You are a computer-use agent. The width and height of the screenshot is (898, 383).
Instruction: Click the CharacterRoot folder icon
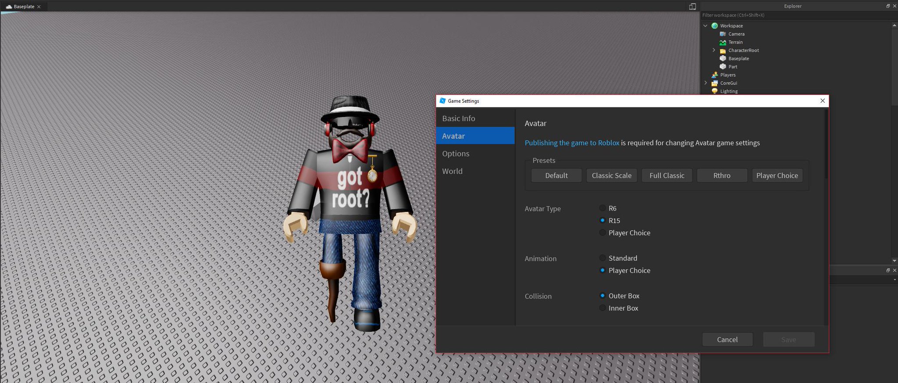point(723,50)
